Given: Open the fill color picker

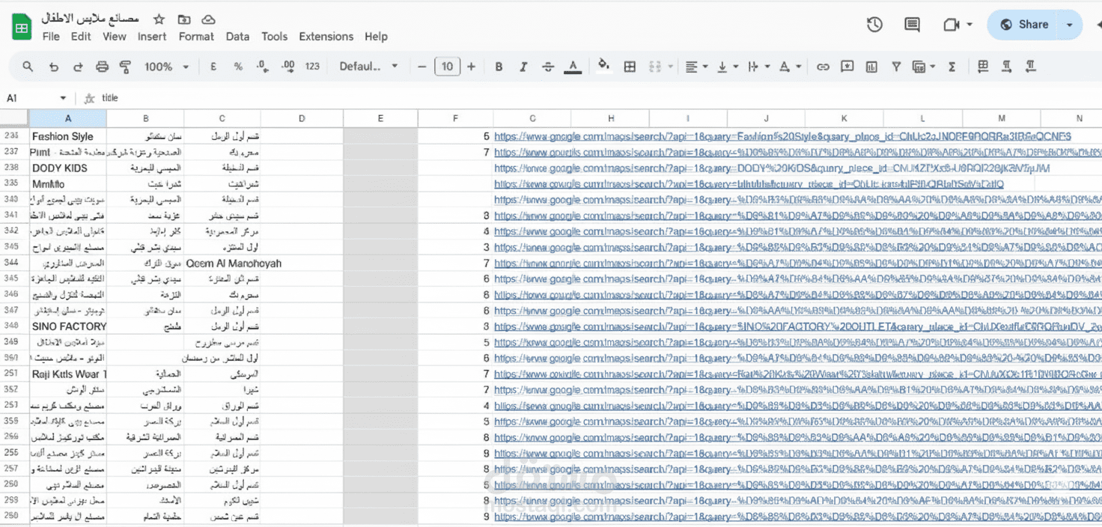Looking at the screenshot, I should click(603, 67).
